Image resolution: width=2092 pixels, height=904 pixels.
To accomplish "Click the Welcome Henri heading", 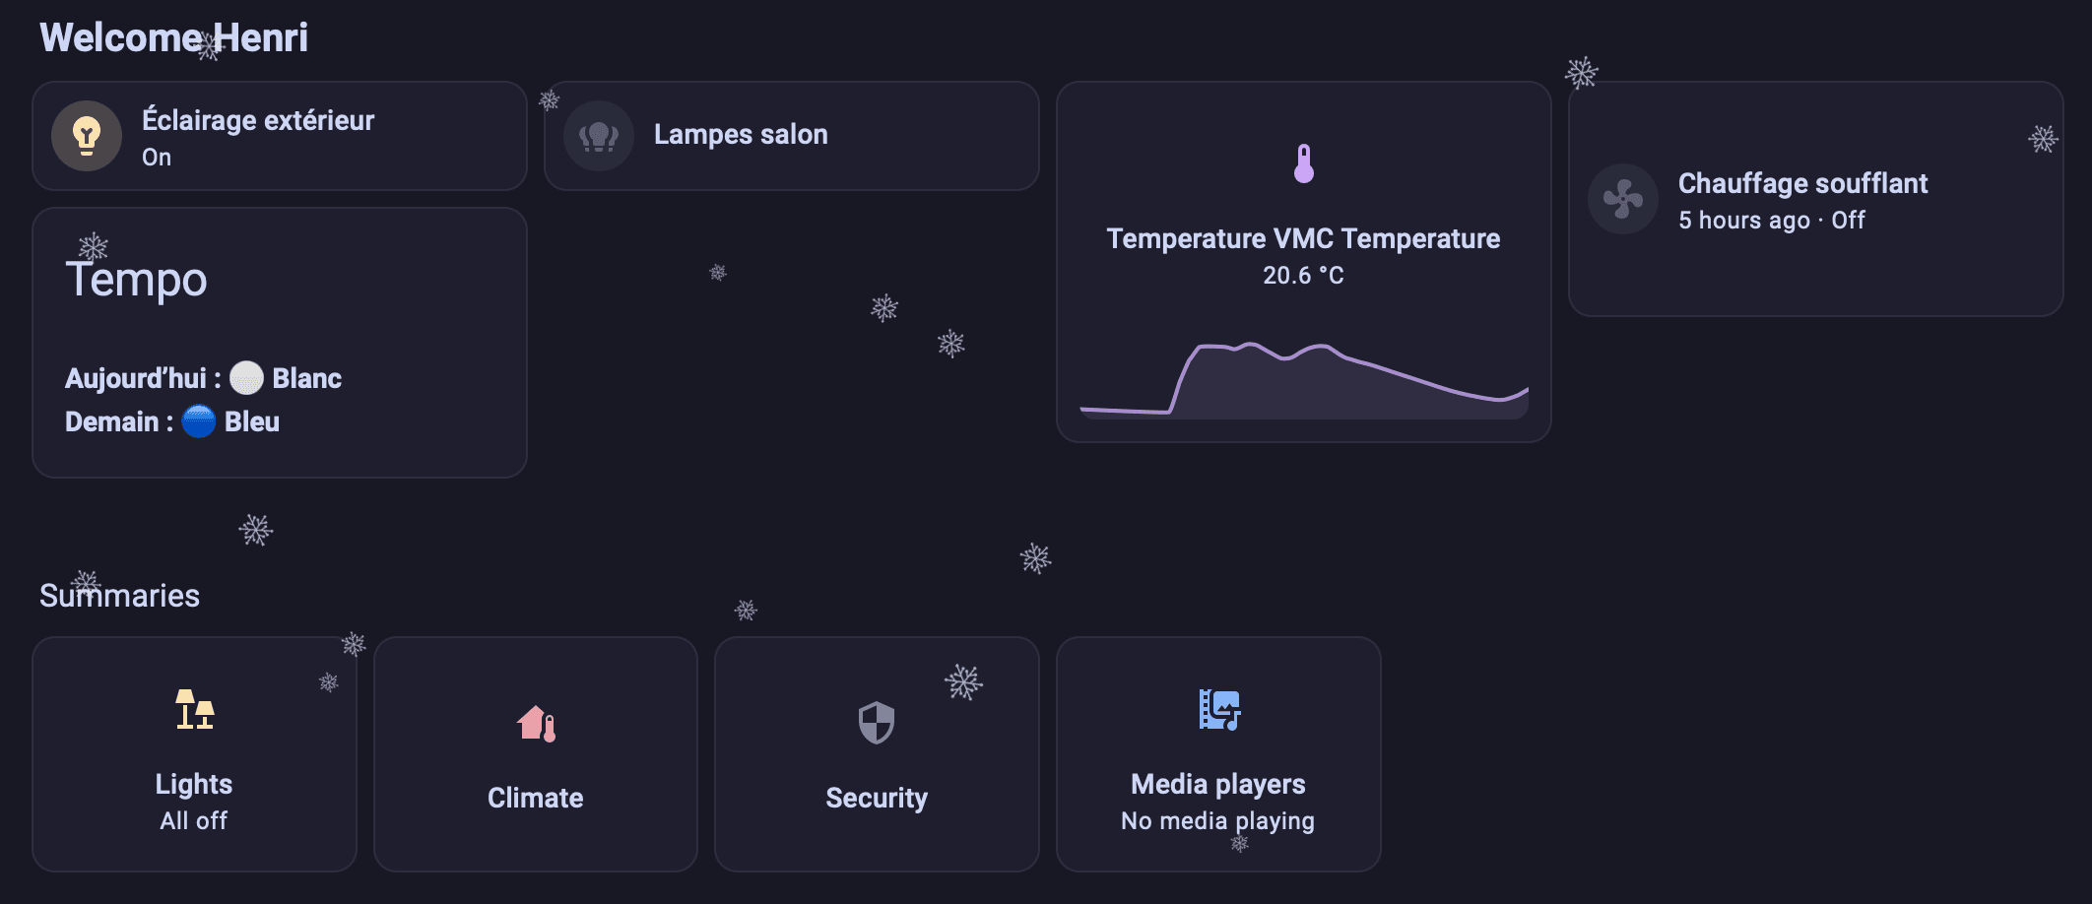I will (173, 38).
